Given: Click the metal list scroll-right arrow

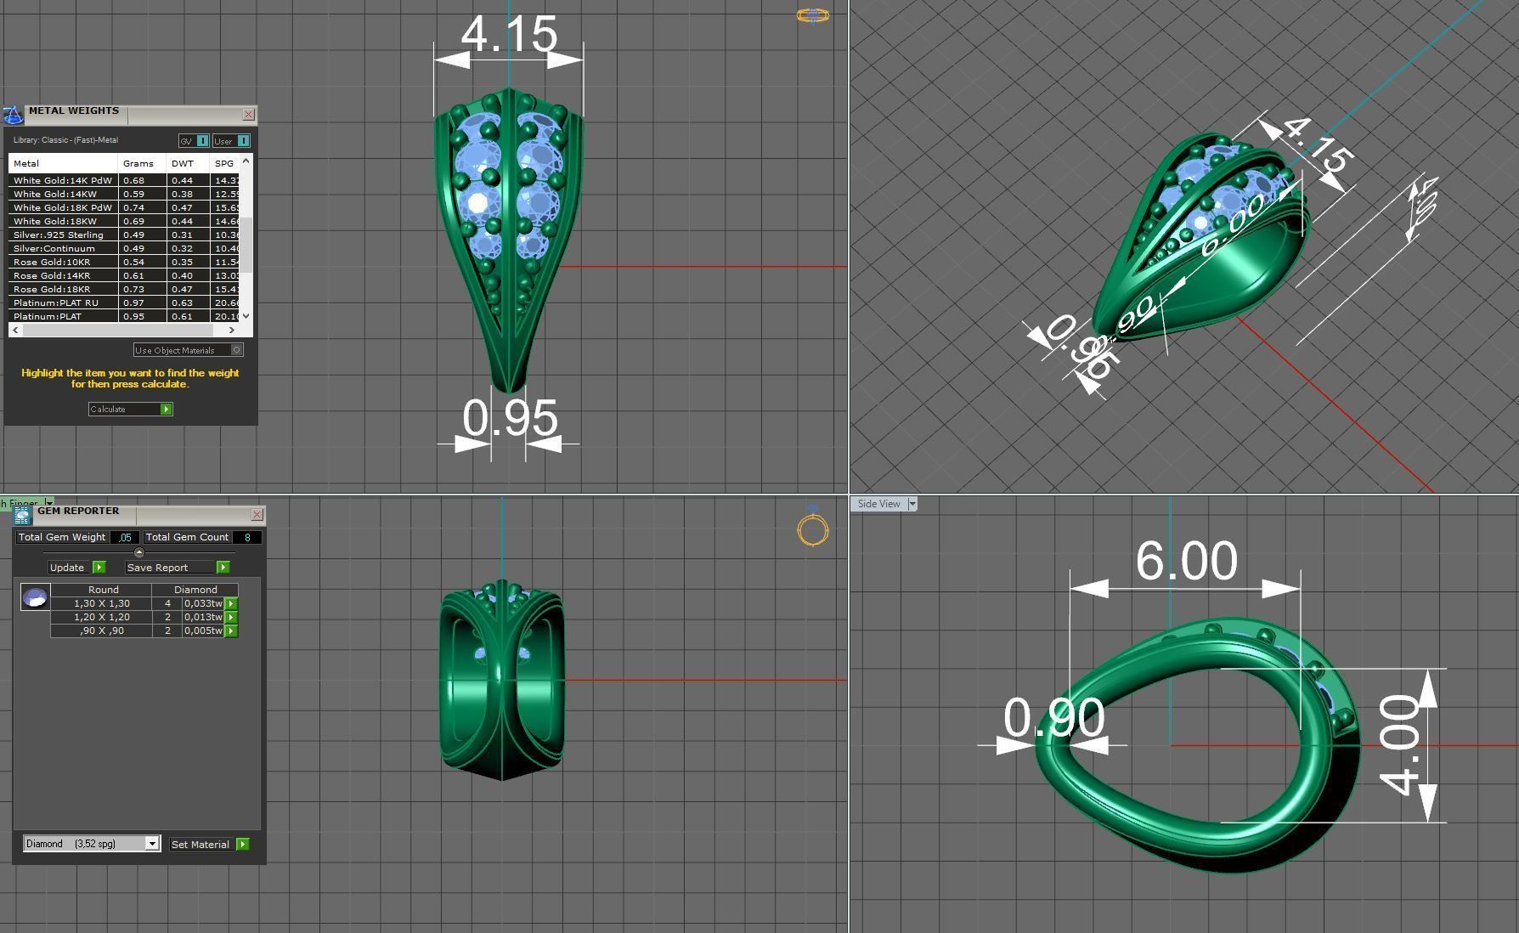Looking at the screenshot, I should pyautogui.click(x=232, y=330).
